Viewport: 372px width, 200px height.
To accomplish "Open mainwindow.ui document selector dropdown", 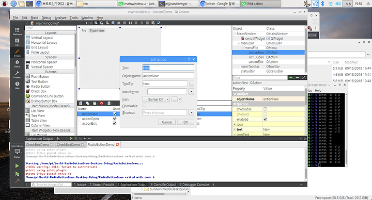I will pyautogui.click(x=86, y=23).
